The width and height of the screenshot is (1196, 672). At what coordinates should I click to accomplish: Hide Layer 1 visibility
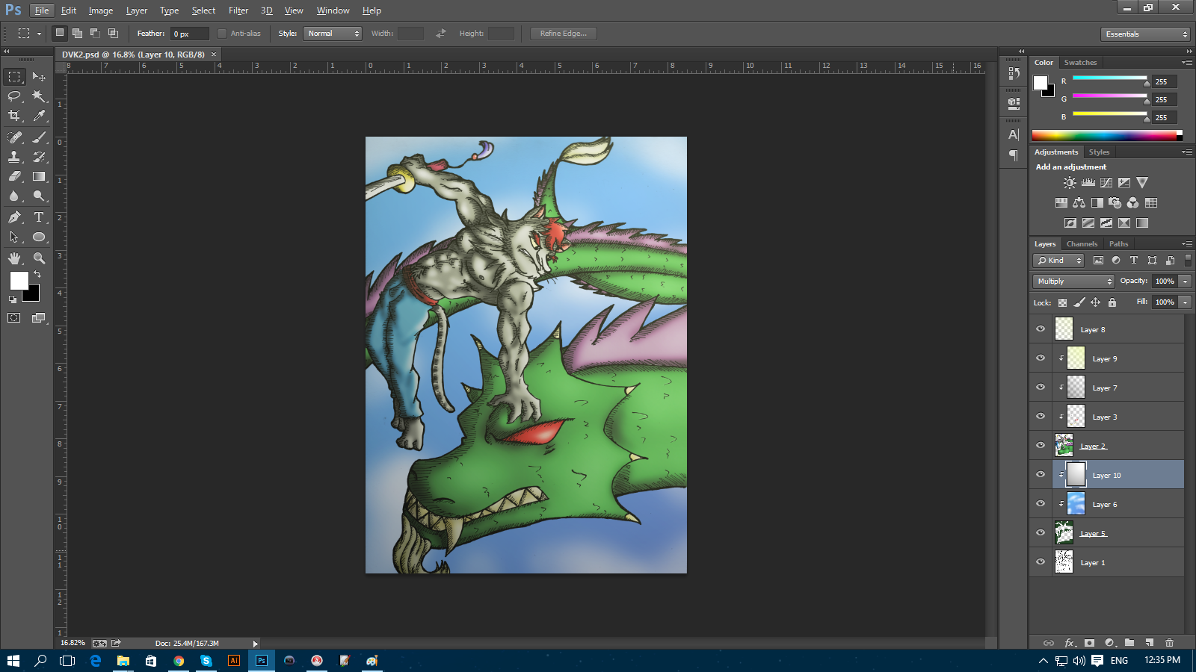pyautogui.click(x=1041, y=562)
